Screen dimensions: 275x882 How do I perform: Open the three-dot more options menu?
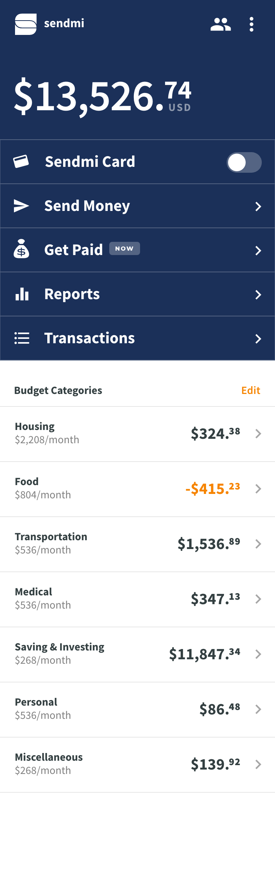[x=252, y=24]
